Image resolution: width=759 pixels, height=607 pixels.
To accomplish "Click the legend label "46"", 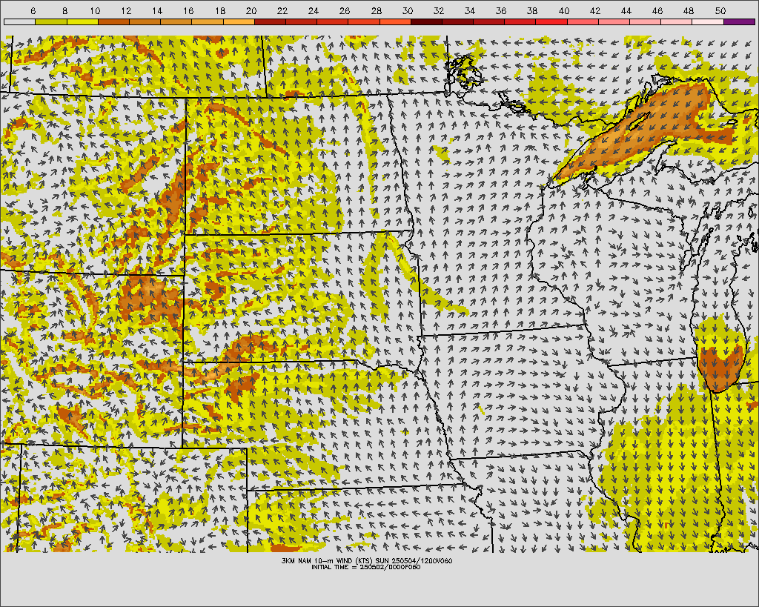I will click(x=657, y=10).
